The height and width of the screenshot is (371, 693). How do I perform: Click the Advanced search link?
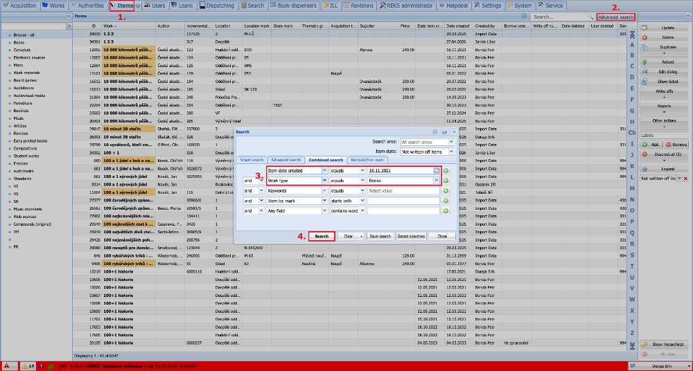[x=615, y=17]
